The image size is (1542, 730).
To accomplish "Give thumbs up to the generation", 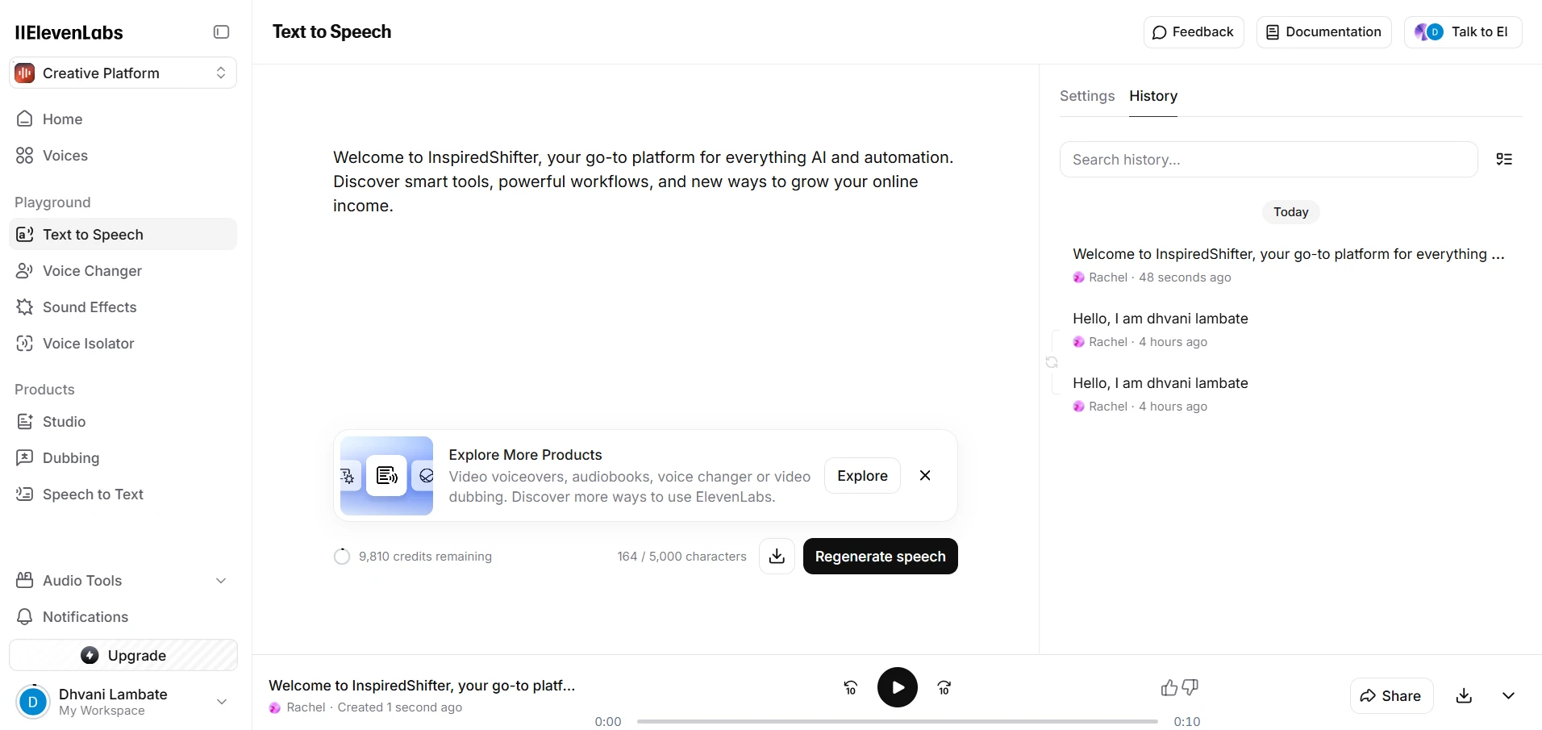I will (x=1169, y=687).
